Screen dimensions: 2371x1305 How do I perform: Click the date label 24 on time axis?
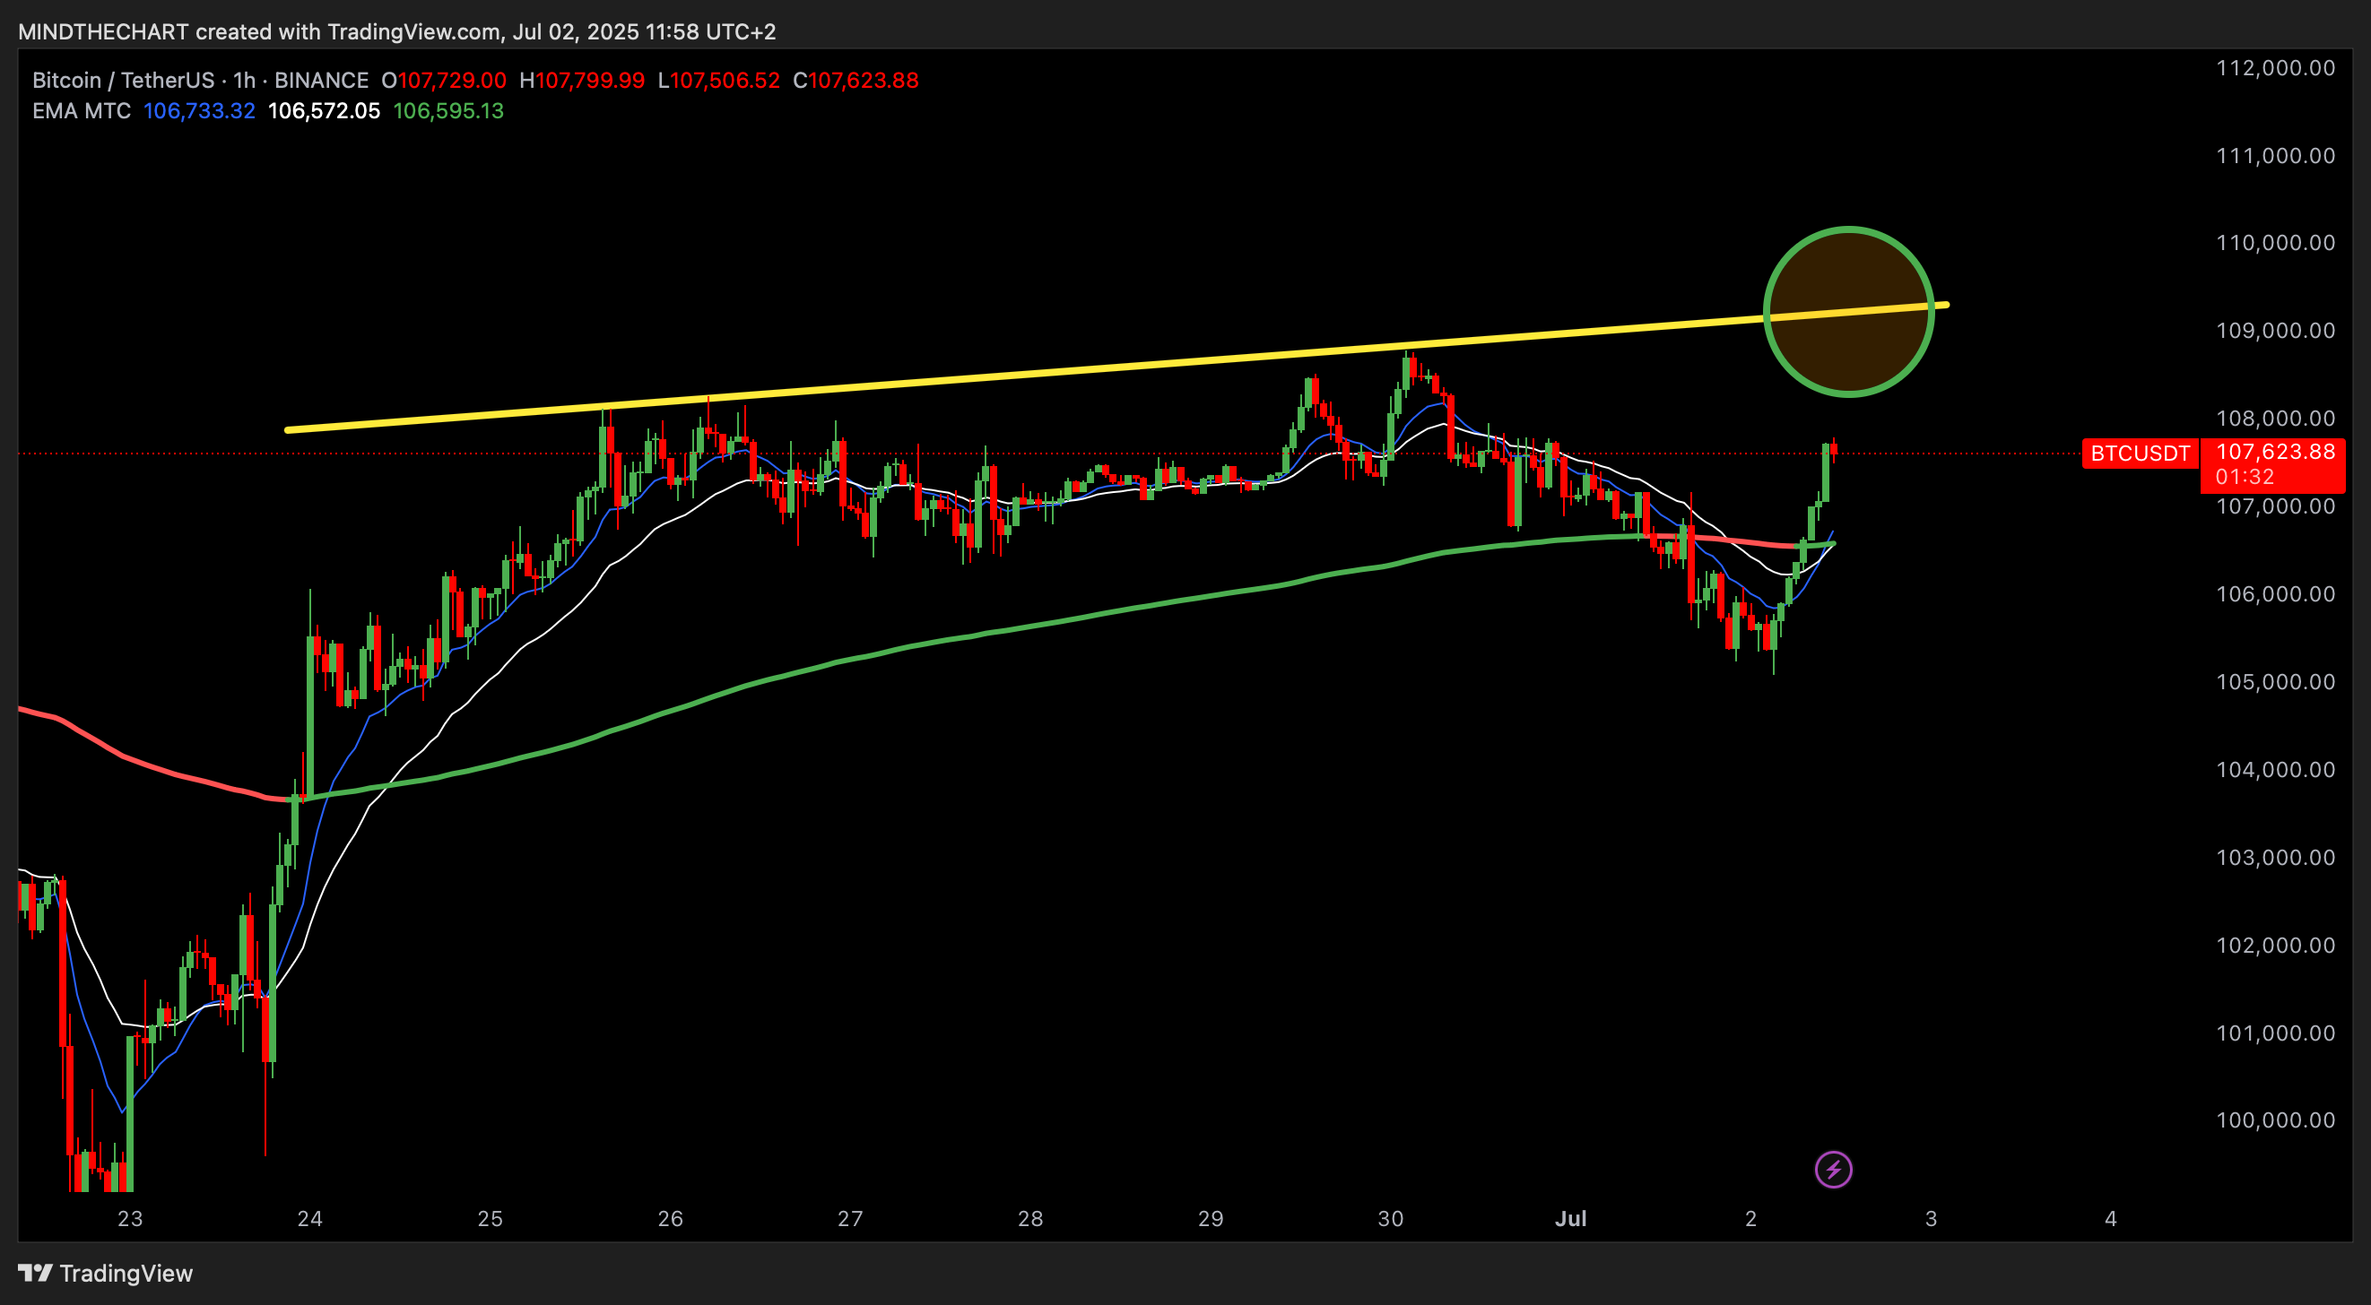[310, 1219]
